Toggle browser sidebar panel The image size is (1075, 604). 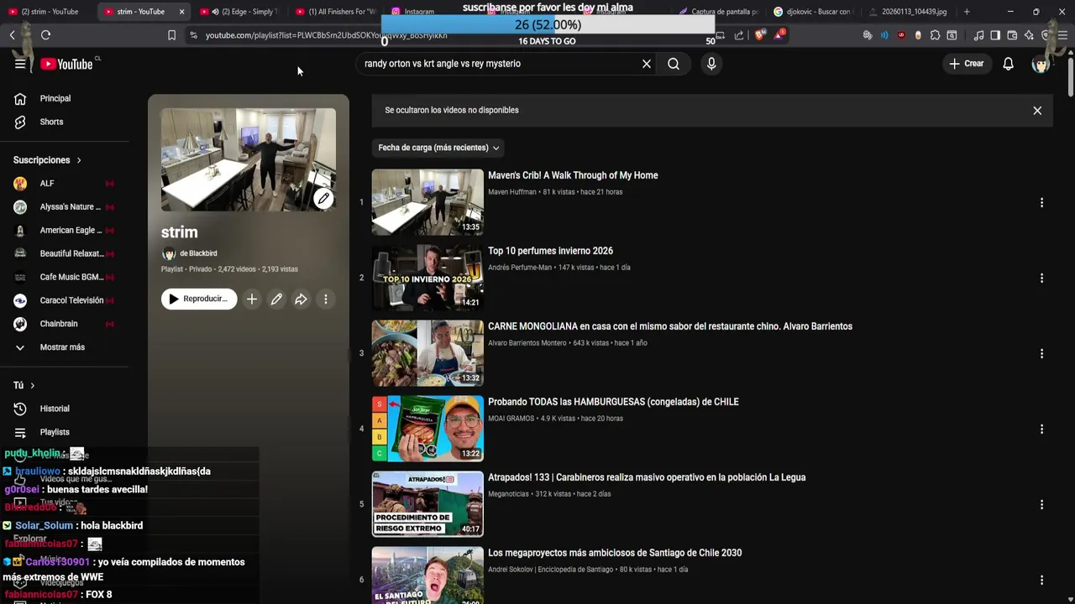coord(995,35)
